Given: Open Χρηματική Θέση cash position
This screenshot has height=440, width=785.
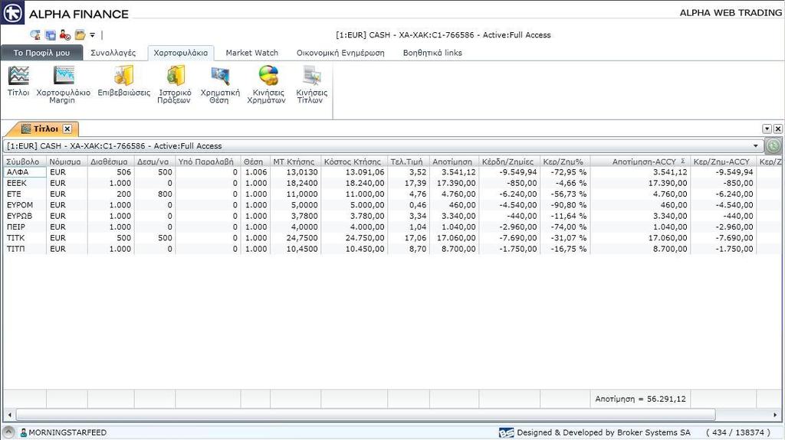Looking at the screenshot, I should [x=220, y=84].
